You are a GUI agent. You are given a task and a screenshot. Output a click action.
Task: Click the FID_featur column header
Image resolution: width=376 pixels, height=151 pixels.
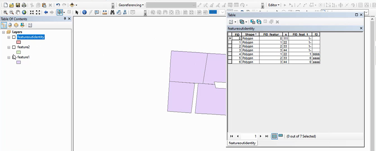[271, 34]
